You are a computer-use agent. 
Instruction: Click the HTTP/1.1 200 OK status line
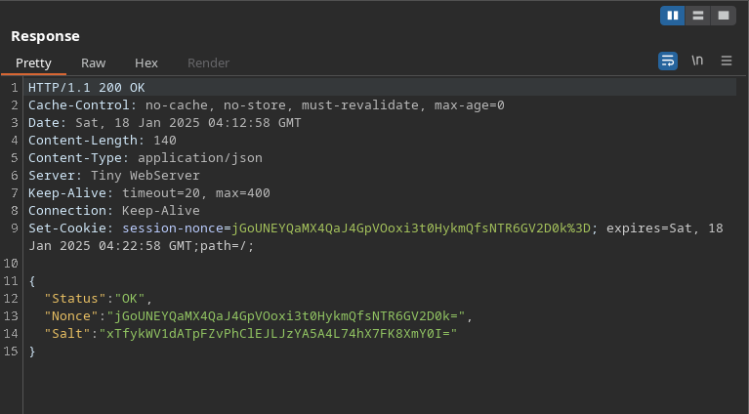point(86,88)
